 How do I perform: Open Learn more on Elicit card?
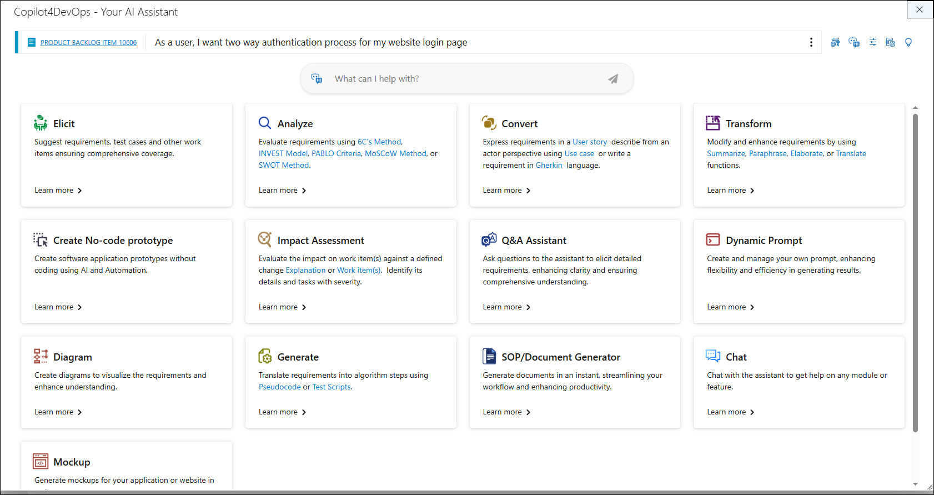click(58, 191)
